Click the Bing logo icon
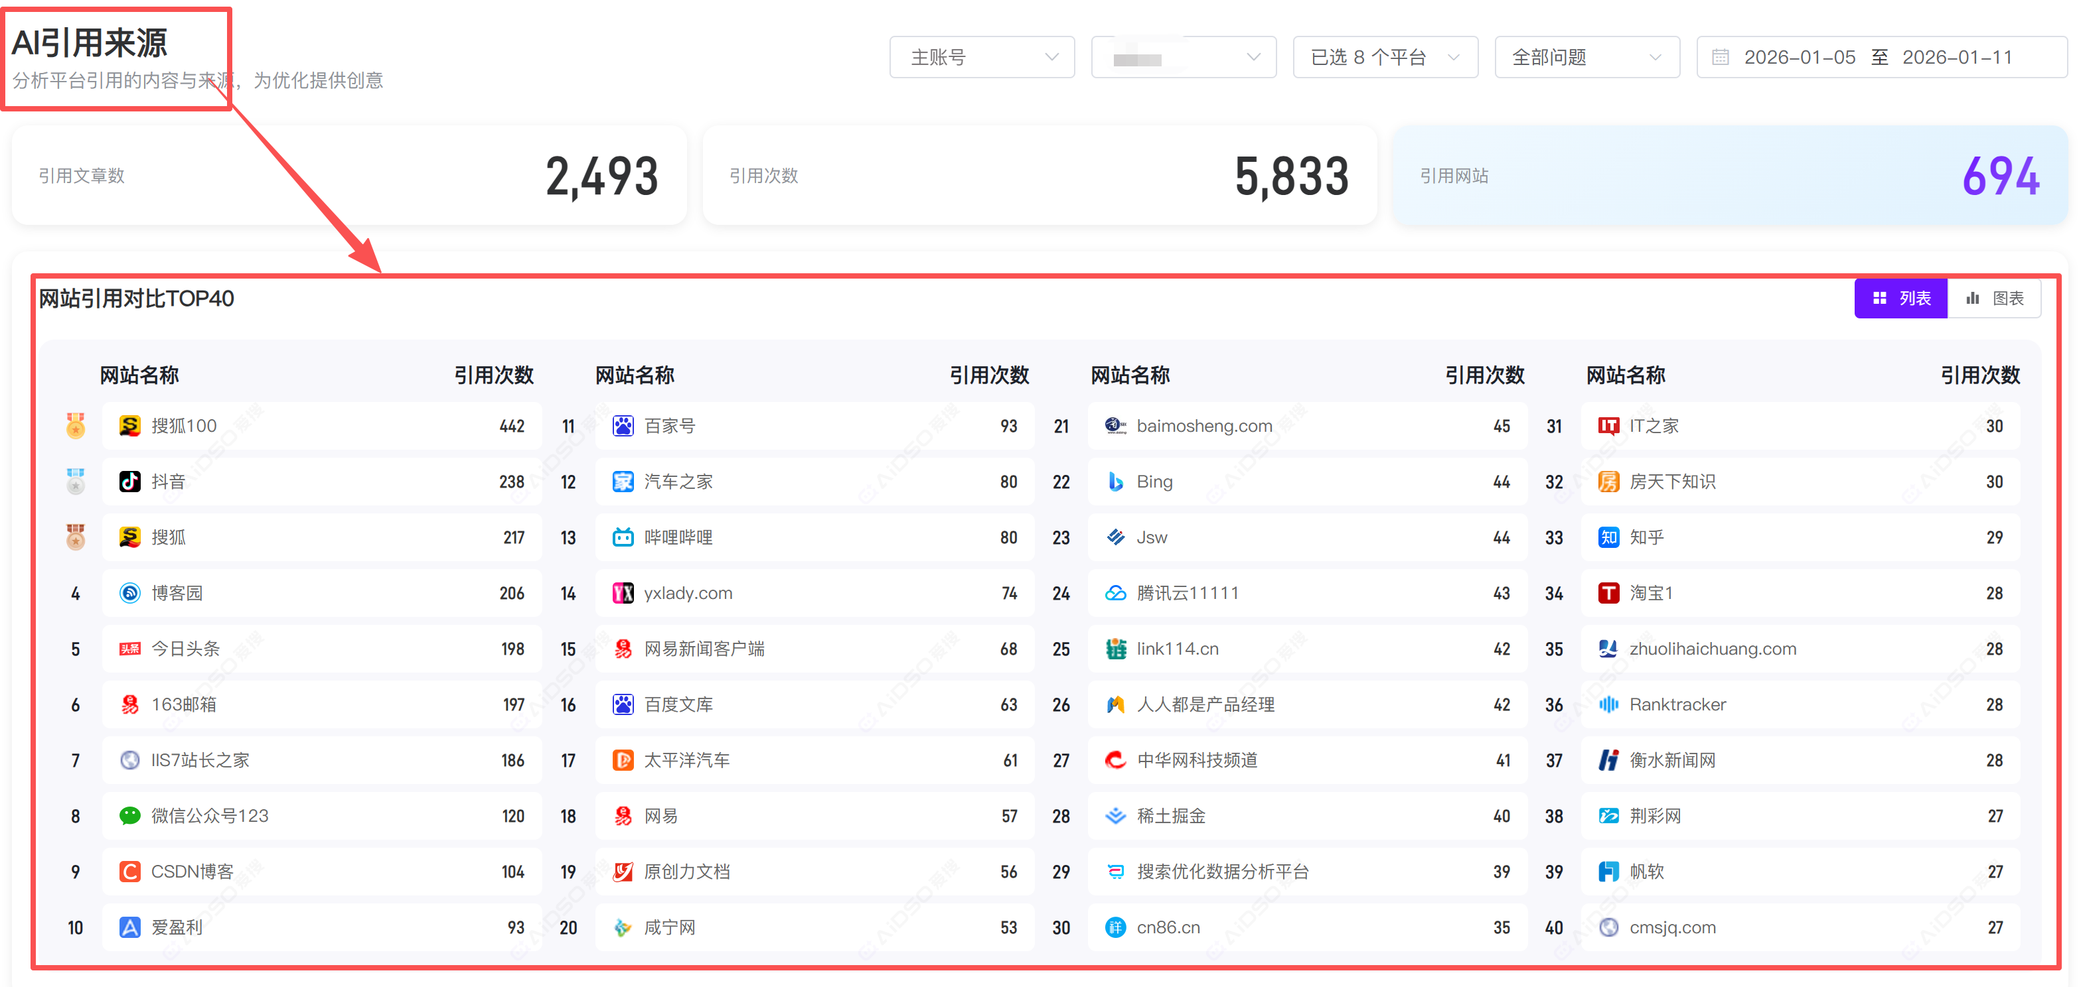This screenshot has width=2083, height=987. (1115, 482)
